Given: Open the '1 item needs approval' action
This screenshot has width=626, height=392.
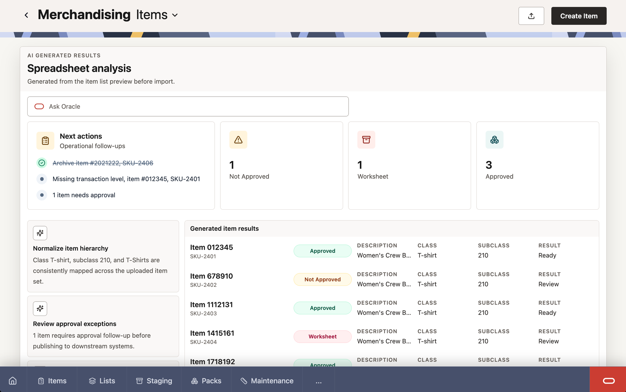Looking at the screenshot, I should pos(84,195).
